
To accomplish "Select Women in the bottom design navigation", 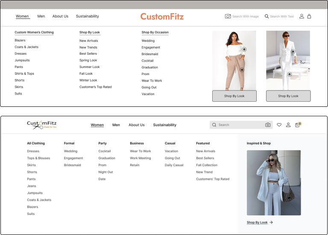I will click(97, 125).
